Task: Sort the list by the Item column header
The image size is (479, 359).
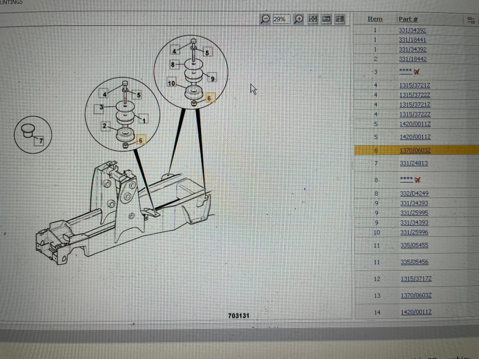Action: 375,19
